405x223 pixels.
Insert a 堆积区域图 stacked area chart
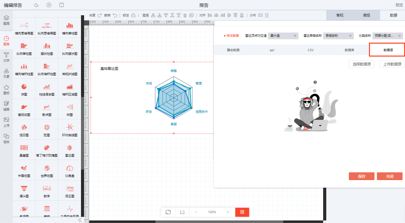(x=70, y=89)
